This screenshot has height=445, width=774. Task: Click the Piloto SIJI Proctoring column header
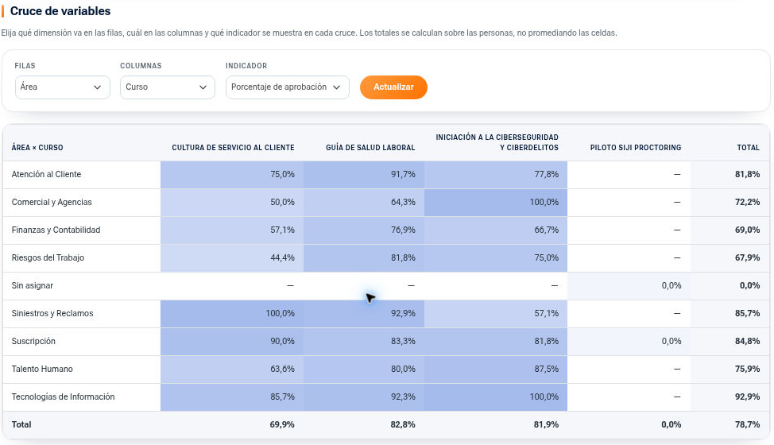point(635,148)
